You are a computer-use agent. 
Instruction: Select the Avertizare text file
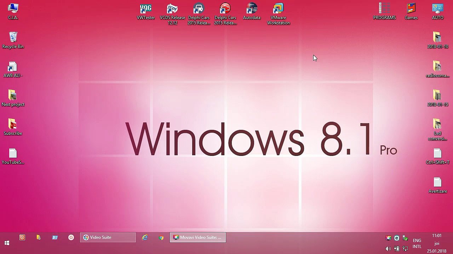[x=438, y=185]
